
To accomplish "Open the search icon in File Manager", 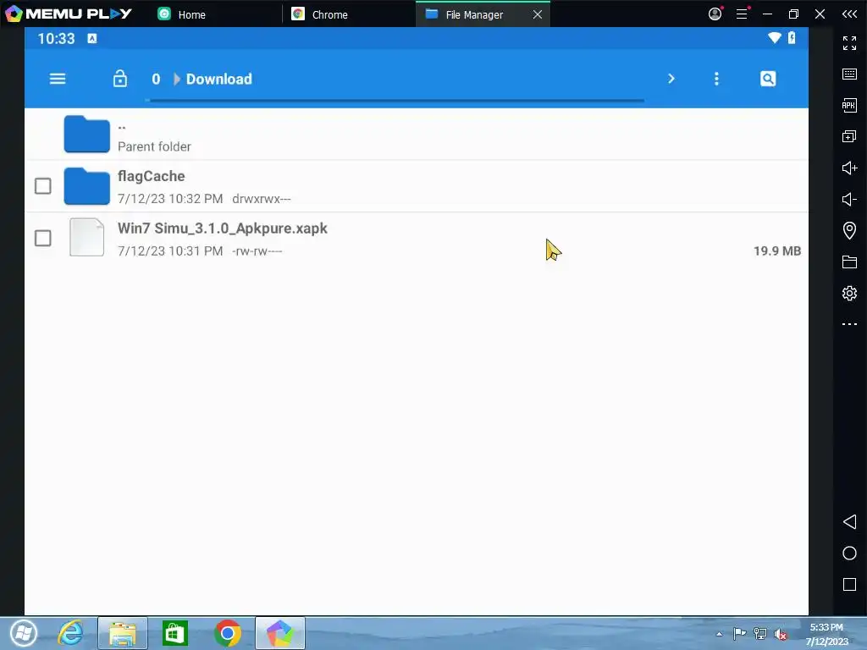I will 768,79.
